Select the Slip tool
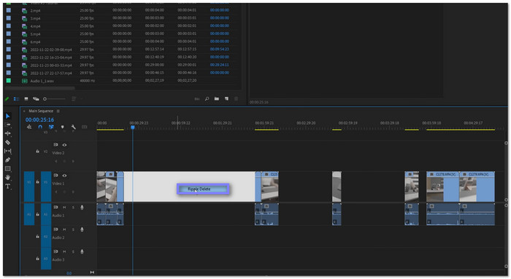 (8, 151)
